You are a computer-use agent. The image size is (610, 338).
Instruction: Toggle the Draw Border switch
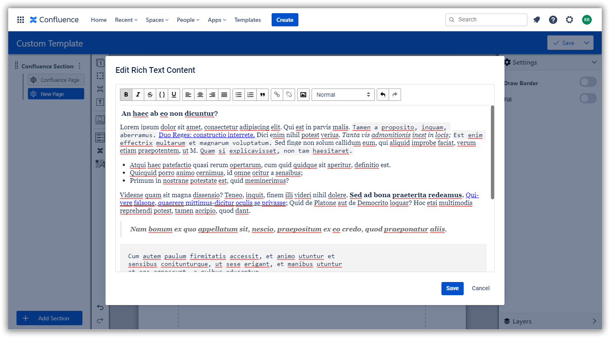[x=588, y=82]
